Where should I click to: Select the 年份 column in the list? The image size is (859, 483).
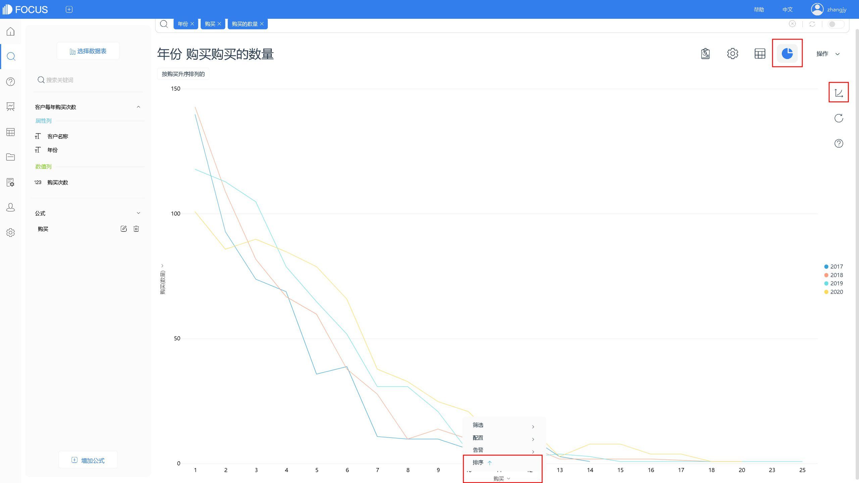(x=52, y=150)
